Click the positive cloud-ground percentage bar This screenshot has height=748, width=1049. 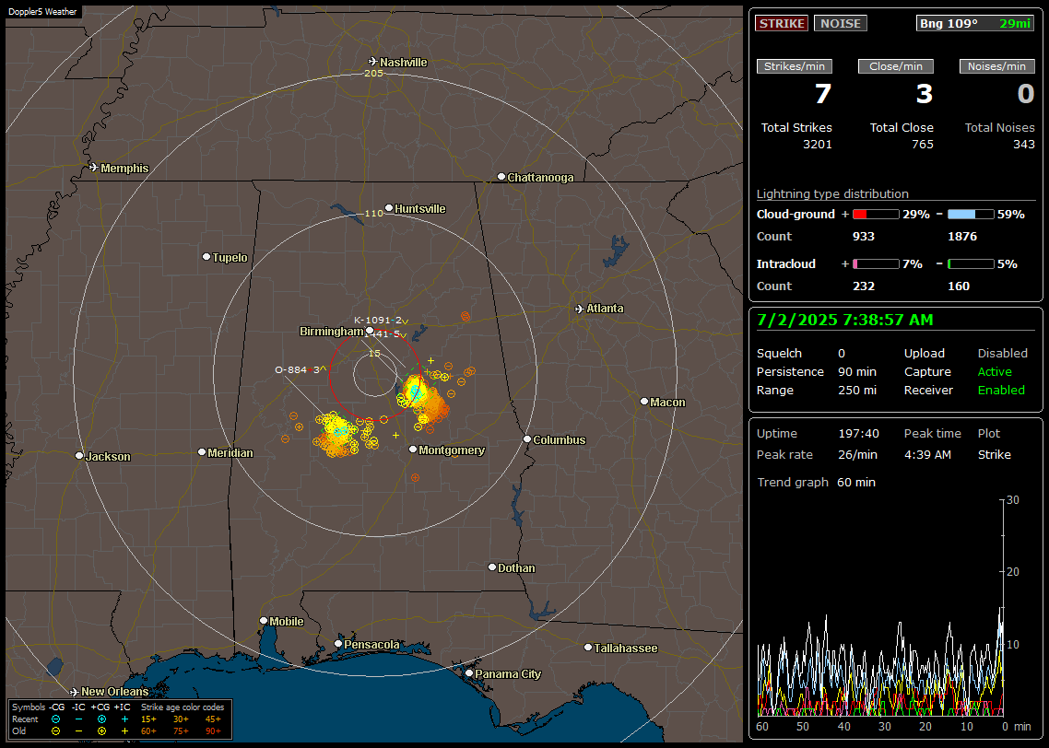coord(876,215)
